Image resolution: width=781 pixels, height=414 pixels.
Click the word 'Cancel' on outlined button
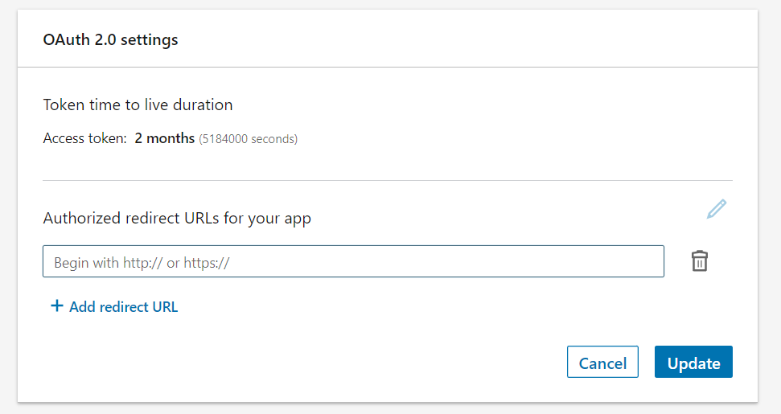602,363
